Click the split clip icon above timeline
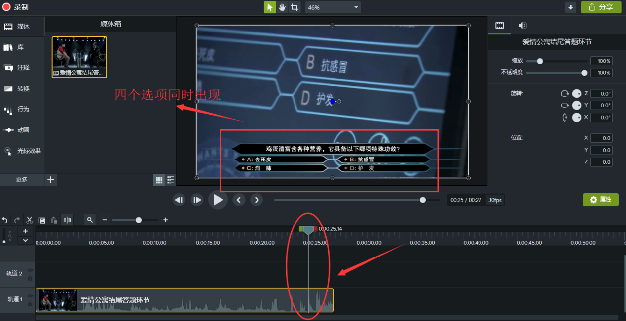Screen dimensions: 626x321 67,220
